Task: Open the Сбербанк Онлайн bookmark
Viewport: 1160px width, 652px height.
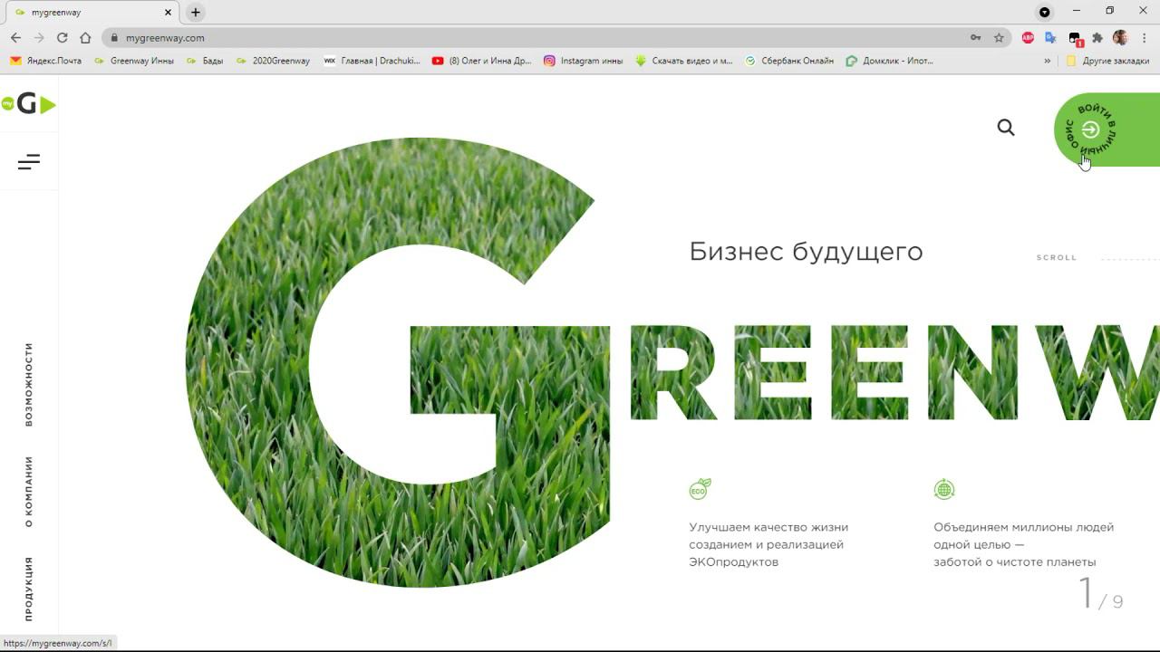Action: click(789, 61)
